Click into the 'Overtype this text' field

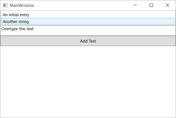pyautogui.click(x=88, y=31)
